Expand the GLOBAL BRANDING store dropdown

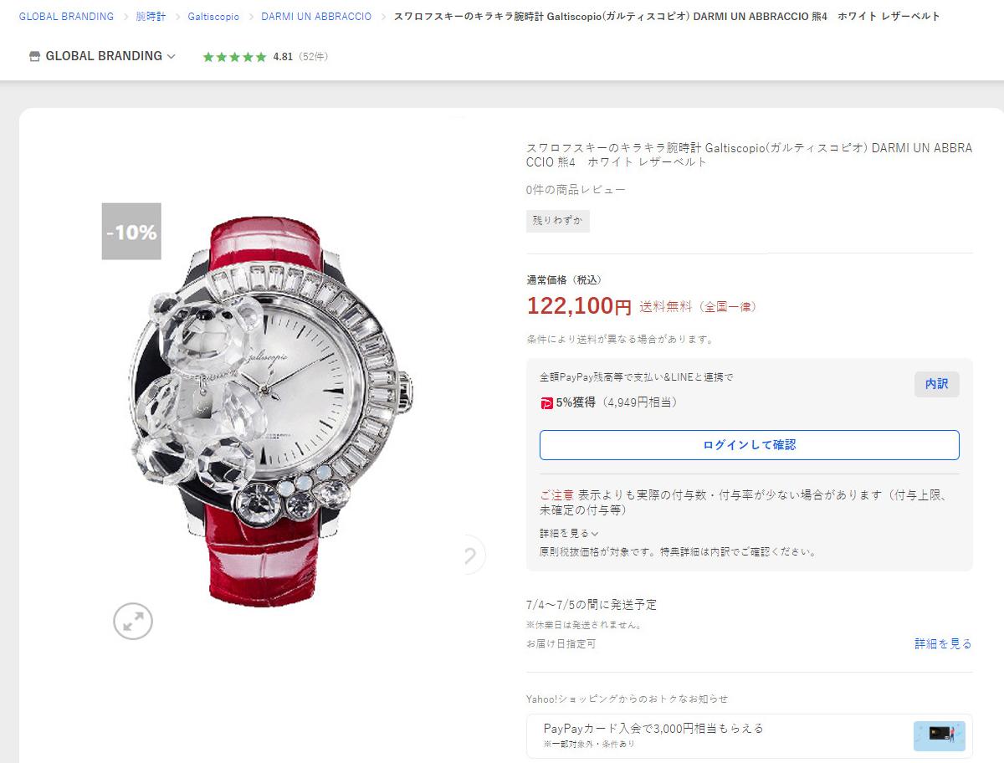[172, 57]
